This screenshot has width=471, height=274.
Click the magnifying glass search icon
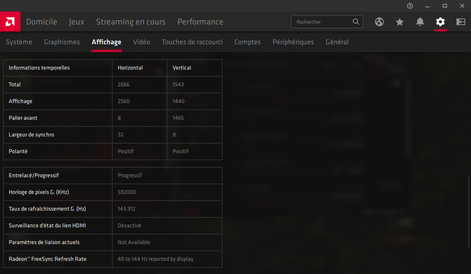click(x=356, y=22)
